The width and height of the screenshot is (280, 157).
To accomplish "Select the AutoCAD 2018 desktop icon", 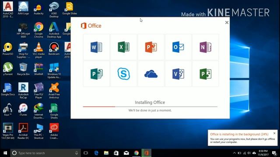I will [x=8, y=10].
